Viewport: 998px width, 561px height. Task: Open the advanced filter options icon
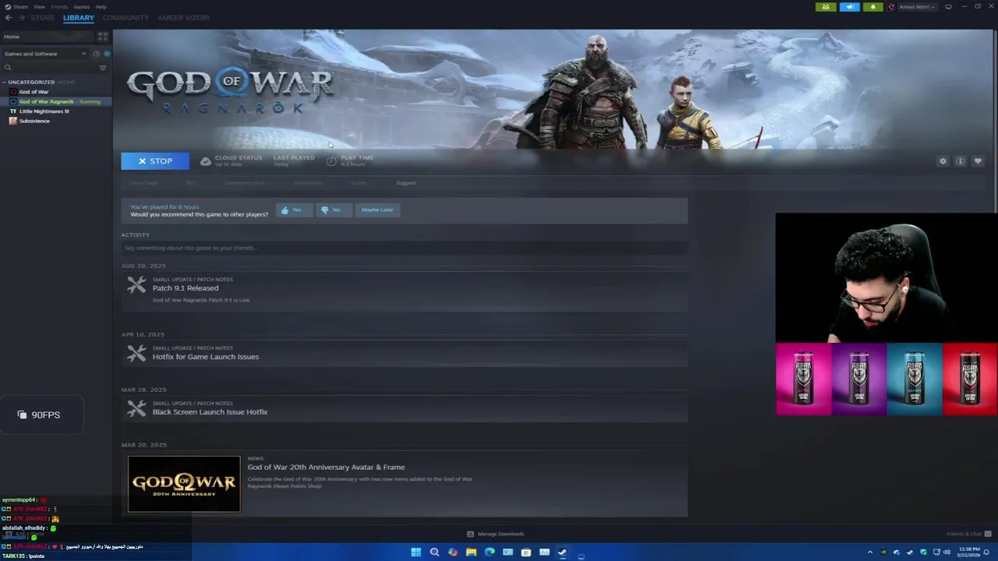[x=102, y=68]
